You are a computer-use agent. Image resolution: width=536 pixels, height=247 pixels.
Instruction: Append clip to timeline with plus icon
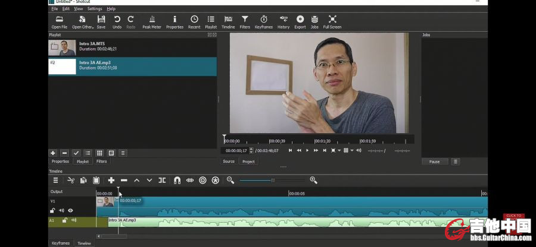click(x=111, y=180)
